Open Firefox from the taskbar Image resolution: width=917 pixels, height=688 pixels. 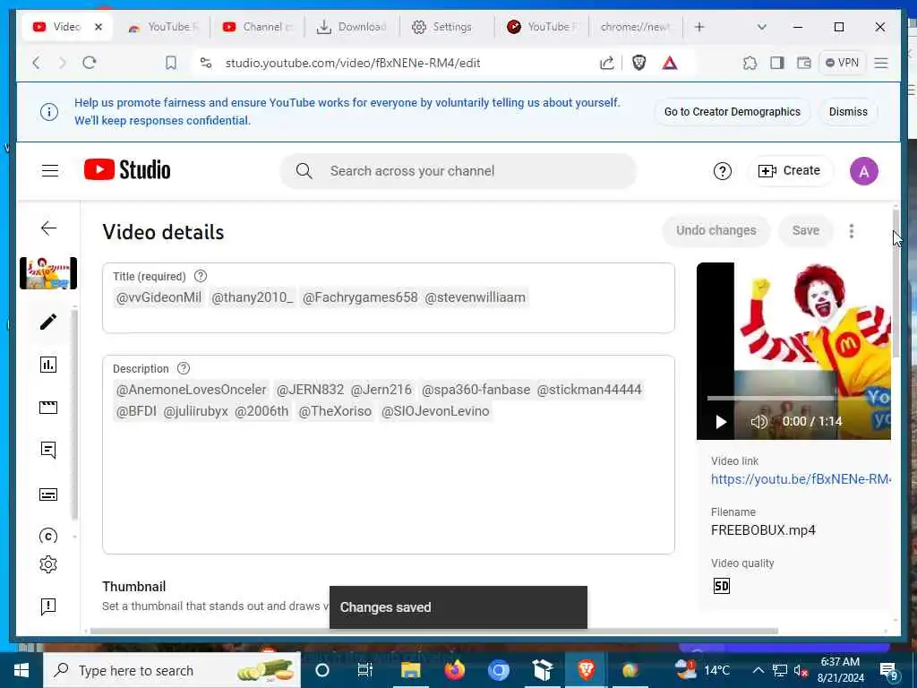[454, 670]
